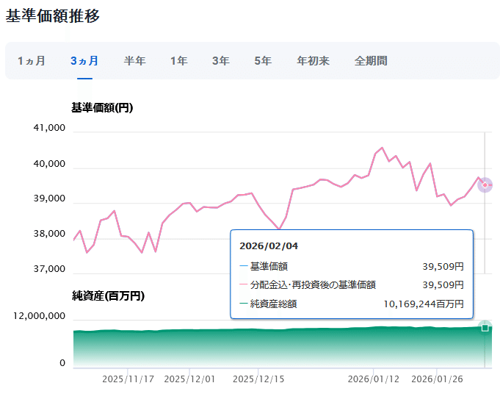This screenshot has width=500, height=394.
Task: Click the 基準価額推移 heading
Action: (53, 15)
